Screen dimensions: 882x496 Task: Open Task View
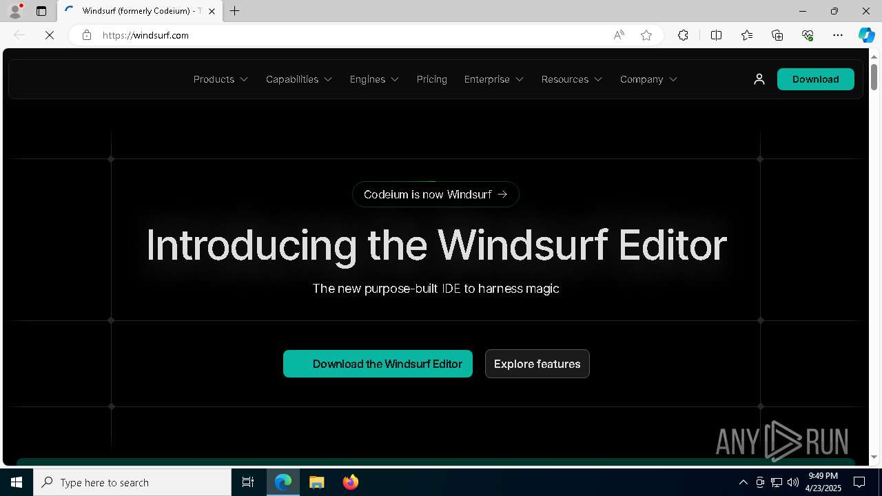pyautogui.click(x=248, y=482)
